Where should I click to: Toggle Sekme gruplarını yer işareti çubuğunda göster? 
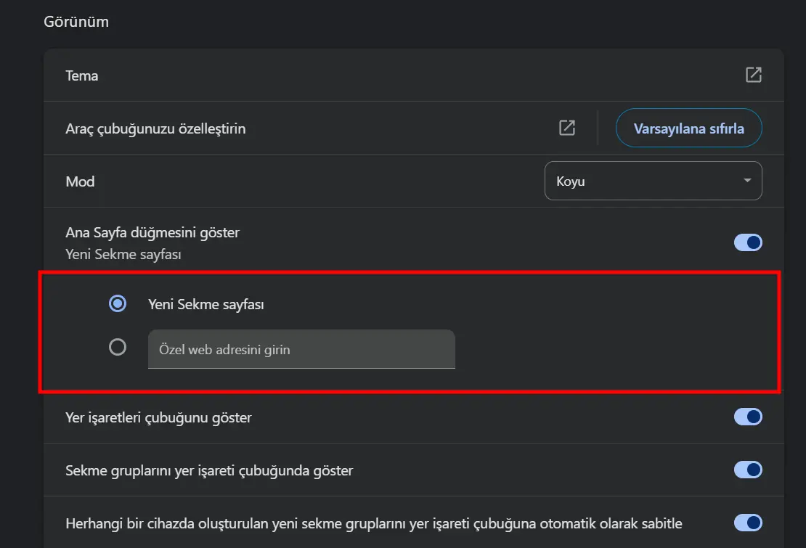[747, 470]
